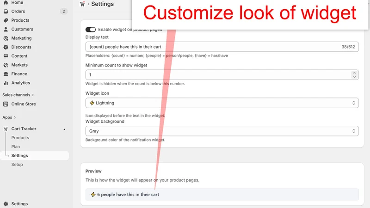Image resolution: width=370 pixels, height=208 pixels.
Task: Open Cart Tracker Setup page
Action: [17, 165]
